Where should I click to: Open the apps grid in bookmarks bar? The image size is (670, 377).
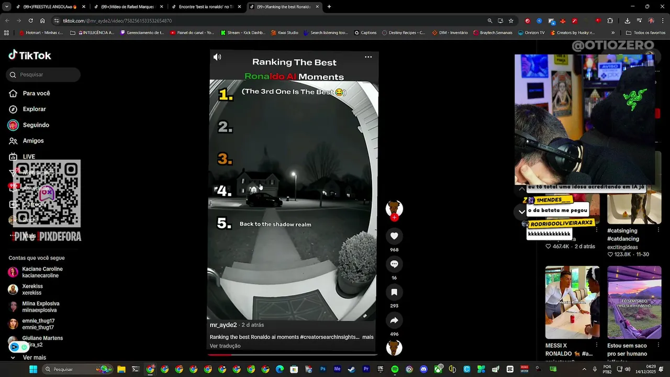point(6,32)
